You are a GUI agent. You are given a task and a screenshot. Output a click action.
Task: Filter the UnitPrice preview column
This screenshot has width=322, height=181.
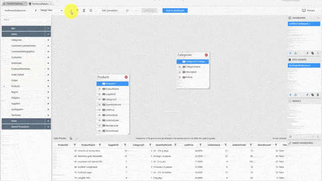pos(200,145)
